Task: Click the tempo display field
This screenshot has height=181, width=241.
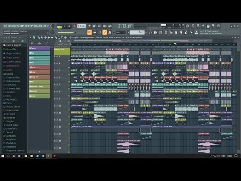Action: coord(81,26)
